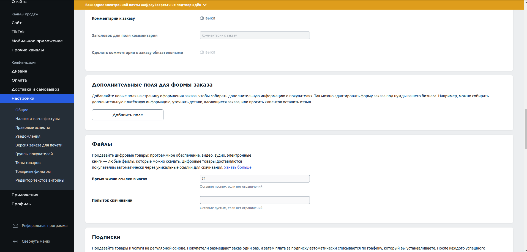Viewport: 527px width, 252px height.
Task: Go to the Приложения section
Action: coord(25,195)
